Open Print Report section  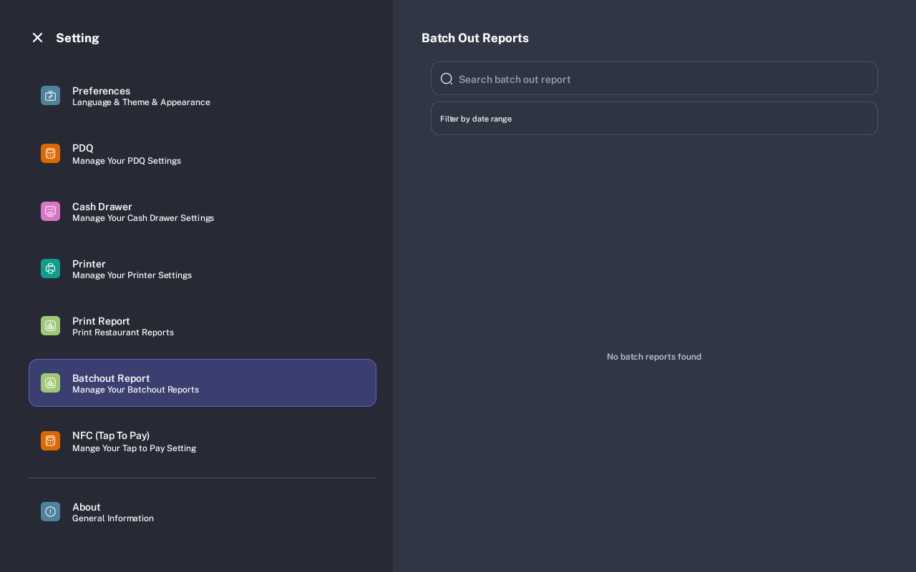tap(203, 325)
